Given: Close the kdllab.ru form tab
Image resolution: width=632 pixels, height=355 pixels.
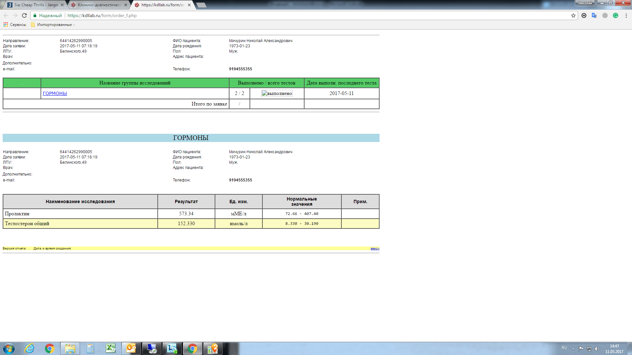Looking at the screenshot, I should point(189,5).
